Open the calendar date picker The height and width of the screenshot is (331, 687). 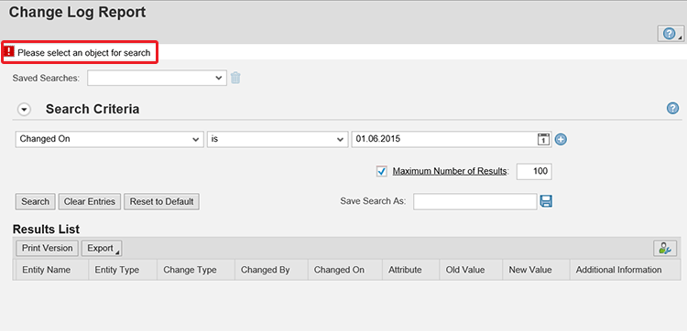click(543, 139)
